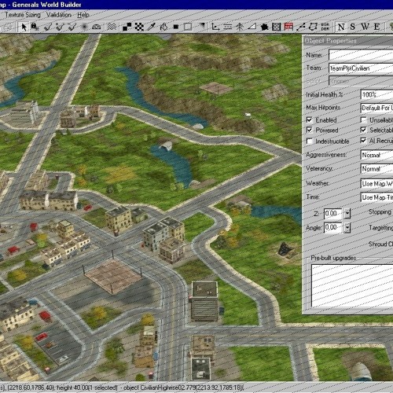This screenshot has width=393, height=393.
Task: Set view direction to W
Action: coord(365,27)
